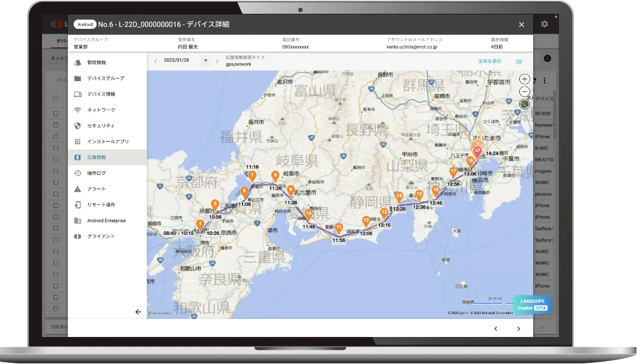This screenshot has width=637, height=364.
Task: Select the ネットワーク wifi icon
Action: click(77, 110)
